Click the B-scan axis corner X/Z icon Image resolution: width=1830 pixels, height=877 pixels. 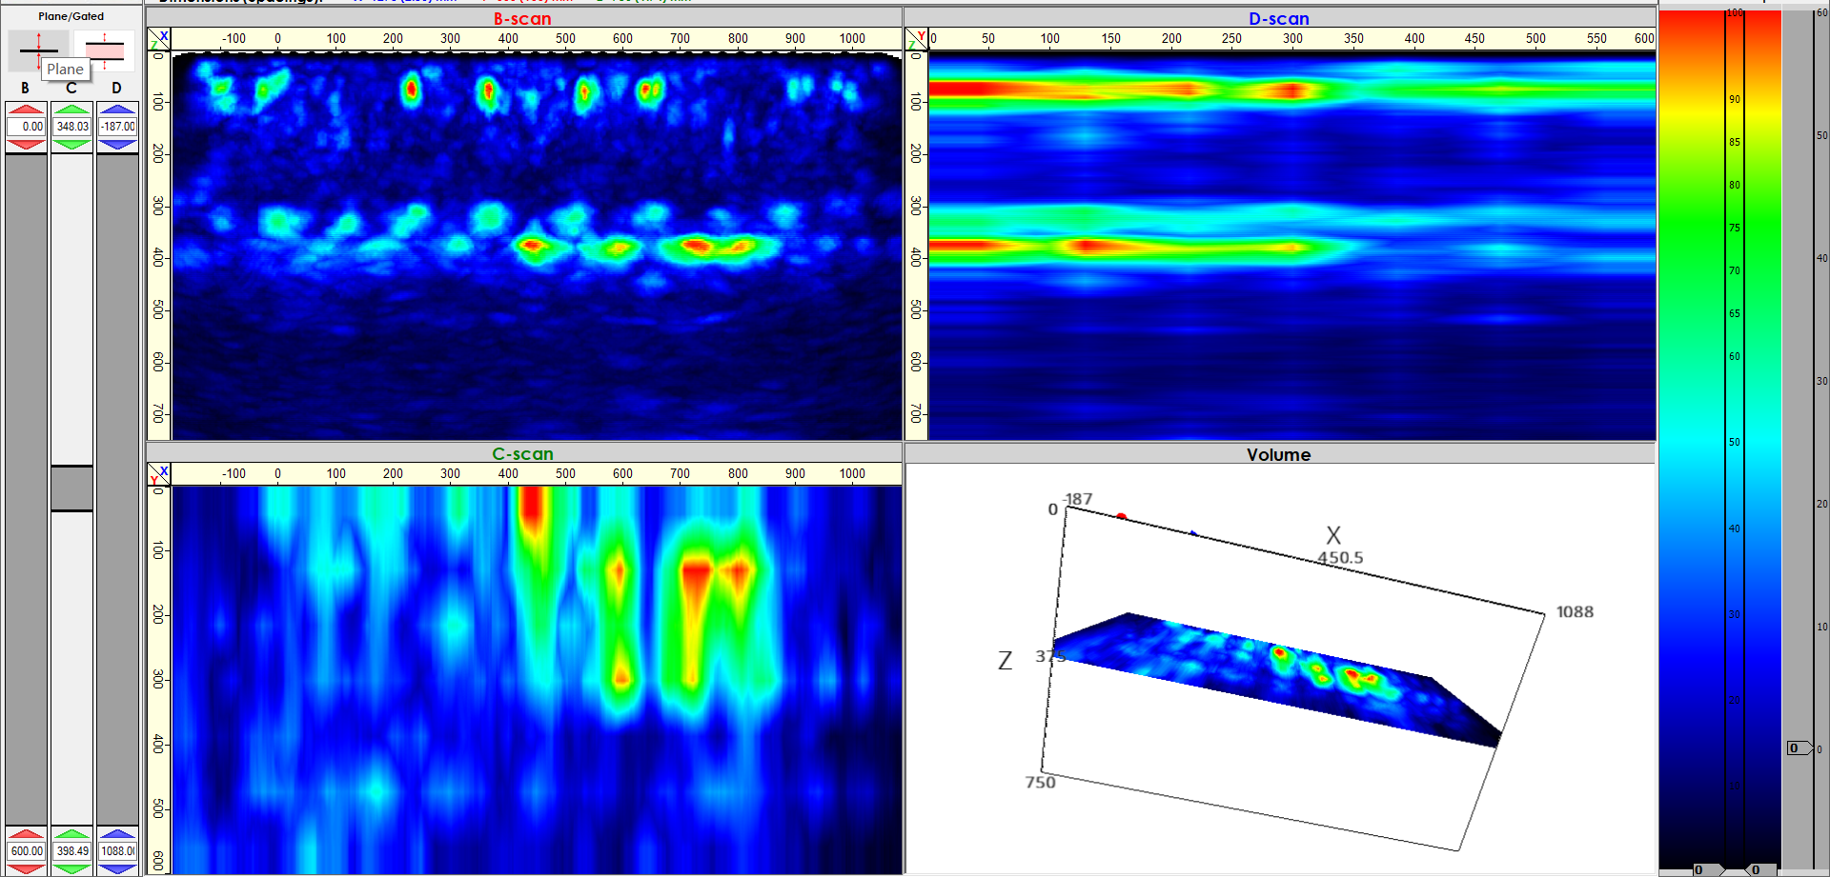tap(159, 39)
